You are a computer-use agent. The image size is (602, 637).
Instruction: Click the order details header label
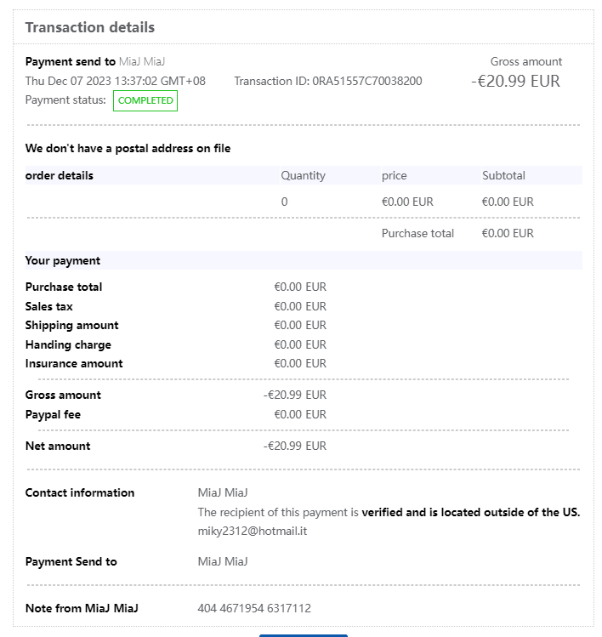pyautogui.click(x=60, y=175)
